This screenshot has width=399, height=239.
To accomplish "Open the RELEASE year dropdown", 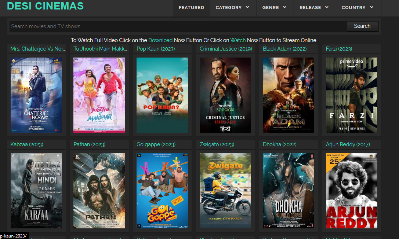I will coord(314,7).
